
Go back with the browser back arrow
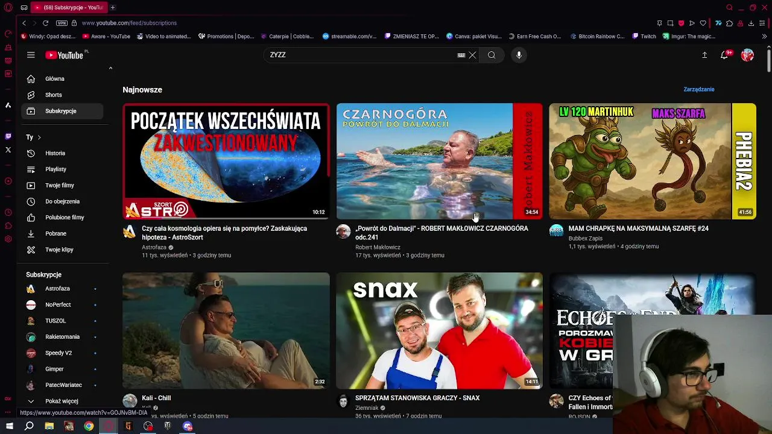24,23
